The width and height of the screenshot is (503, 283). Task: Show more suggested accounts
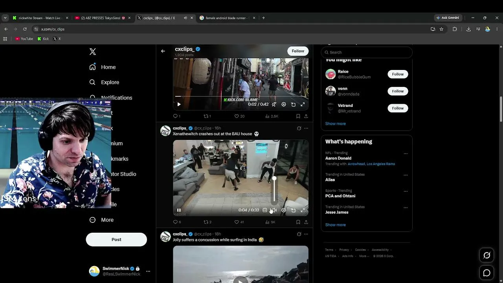[x=335, y=123]
